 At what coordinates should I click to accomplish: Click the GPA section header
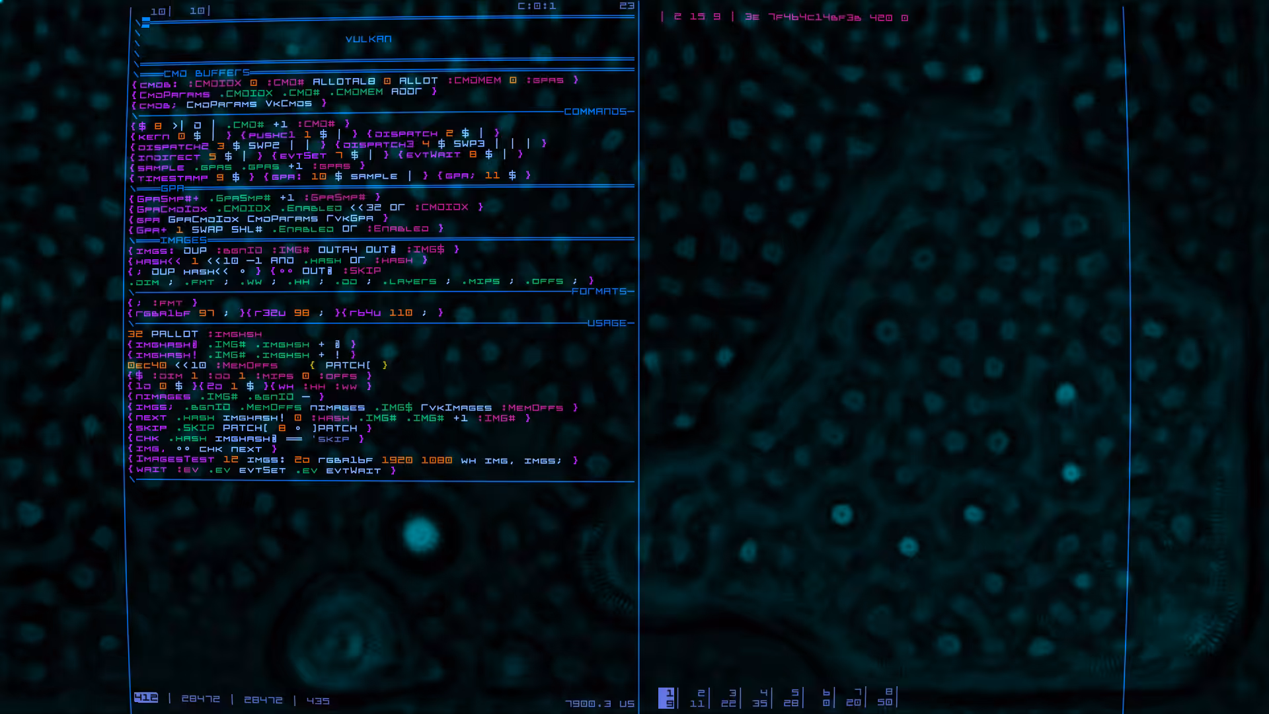coord(173,188)
